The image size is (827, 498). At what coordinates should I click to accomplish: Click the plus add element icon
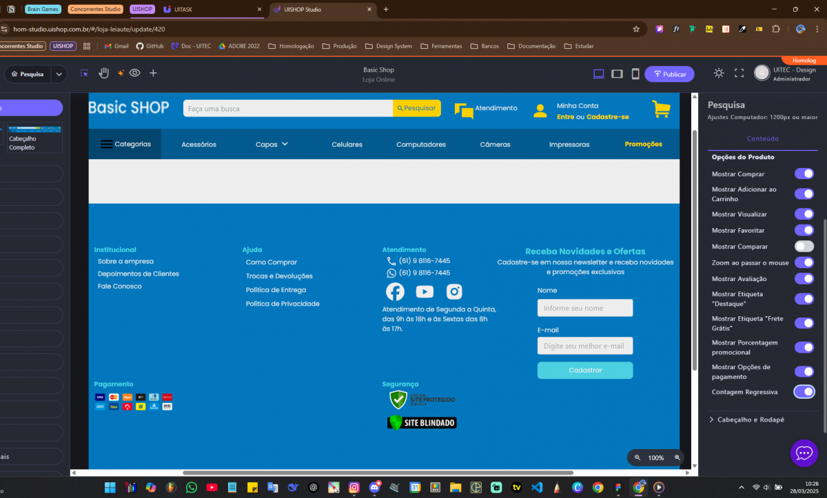point(153,73)
